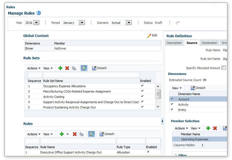232x160 pixels.
Task: Click red X delete in Rules toolbar
Action: click(x=75, y=134)
